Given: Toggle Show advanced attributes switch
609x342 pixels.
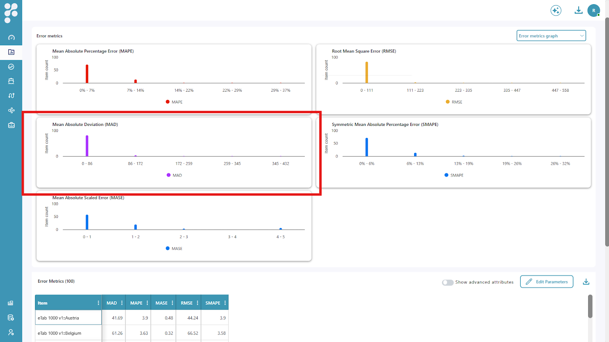Looking at the screenshot, I should pyautogui.click(x=448, y=282).
